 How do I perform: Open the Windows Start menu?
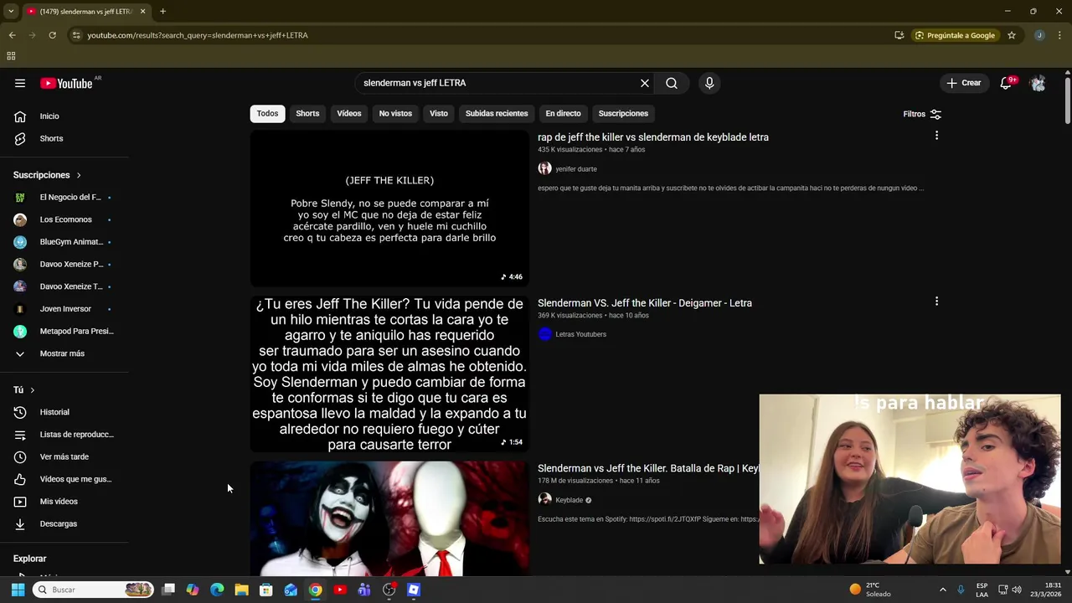(x=18, y=590)
